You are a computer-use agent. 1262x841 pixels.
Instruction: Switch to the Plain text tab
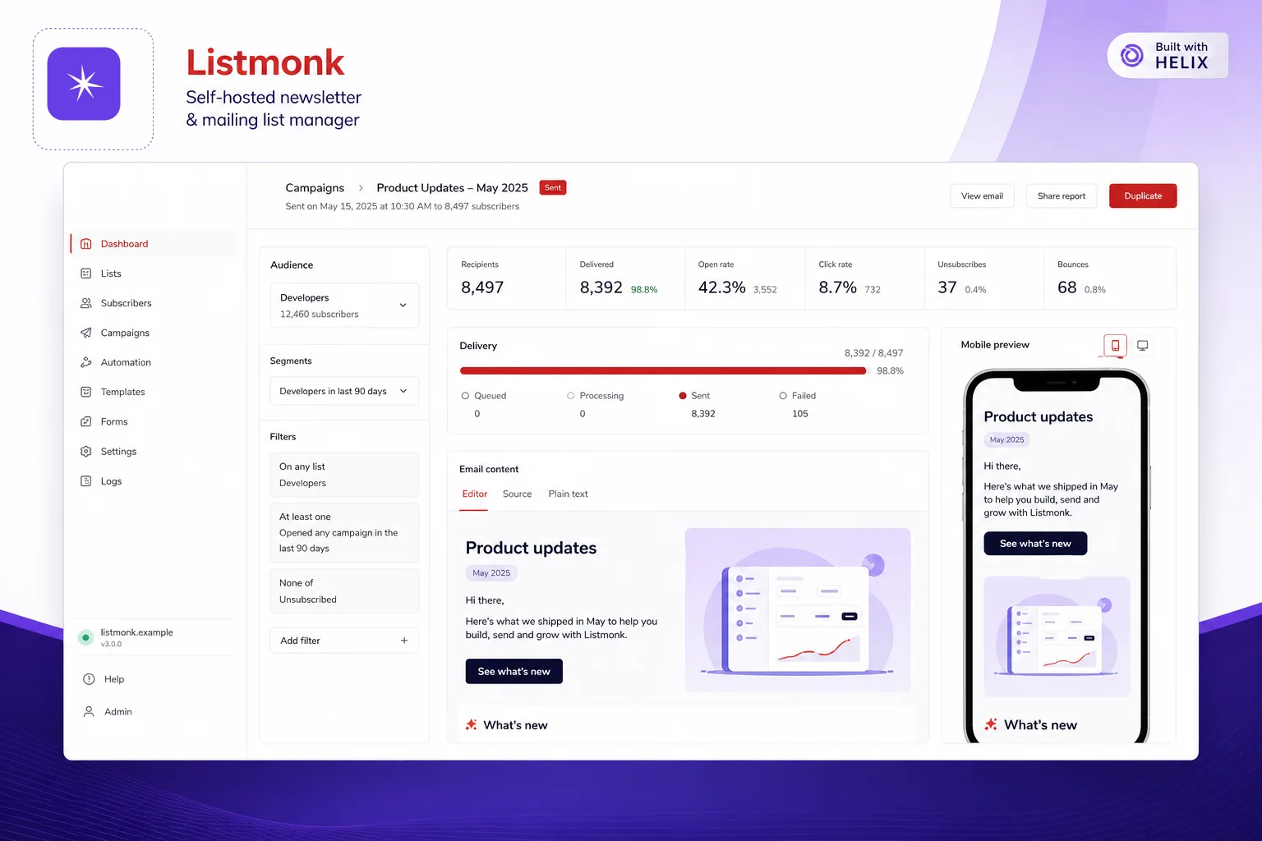(x=568, y=494)
